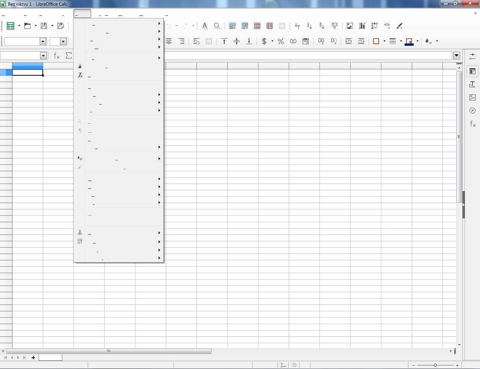Click the Increase Indent icon

point(349,41)
